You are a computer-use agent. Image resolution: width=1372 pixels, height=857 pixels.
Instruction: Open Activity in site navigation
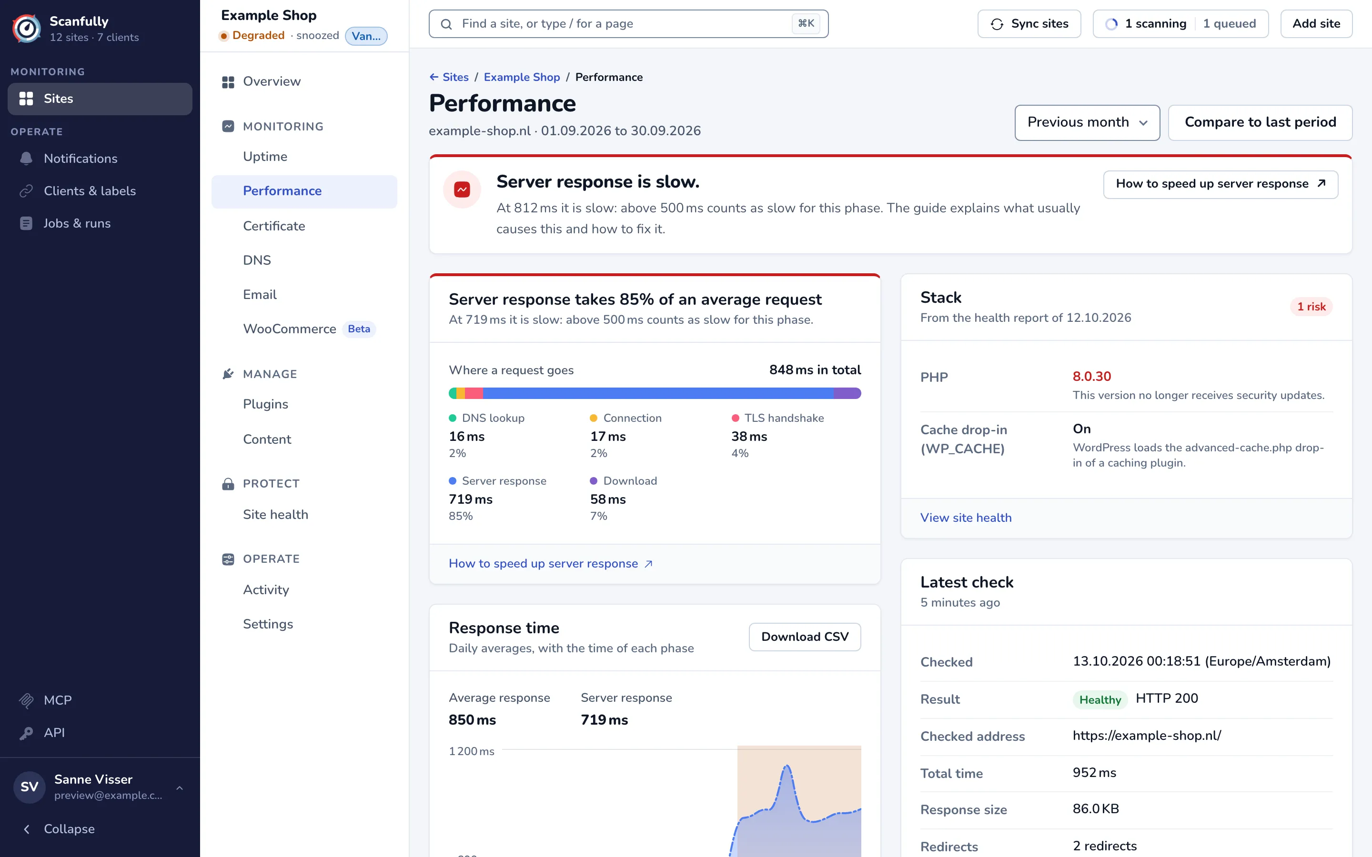click(x=304, y=589)
